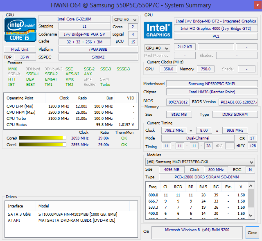Image resolution: width=262 pixels, height=241 pixels.
Task: Click the drives Interface column header
Action: 20,206
